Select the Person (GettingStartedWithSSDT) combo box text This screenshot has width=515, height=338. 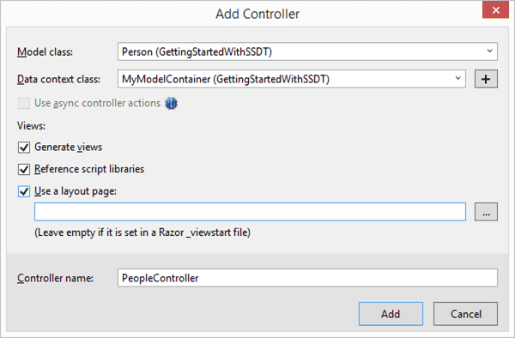point(197,51)
